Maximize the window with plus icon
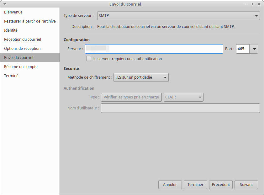The width and height of the screenshot is (264, 195). pos(252,4)
